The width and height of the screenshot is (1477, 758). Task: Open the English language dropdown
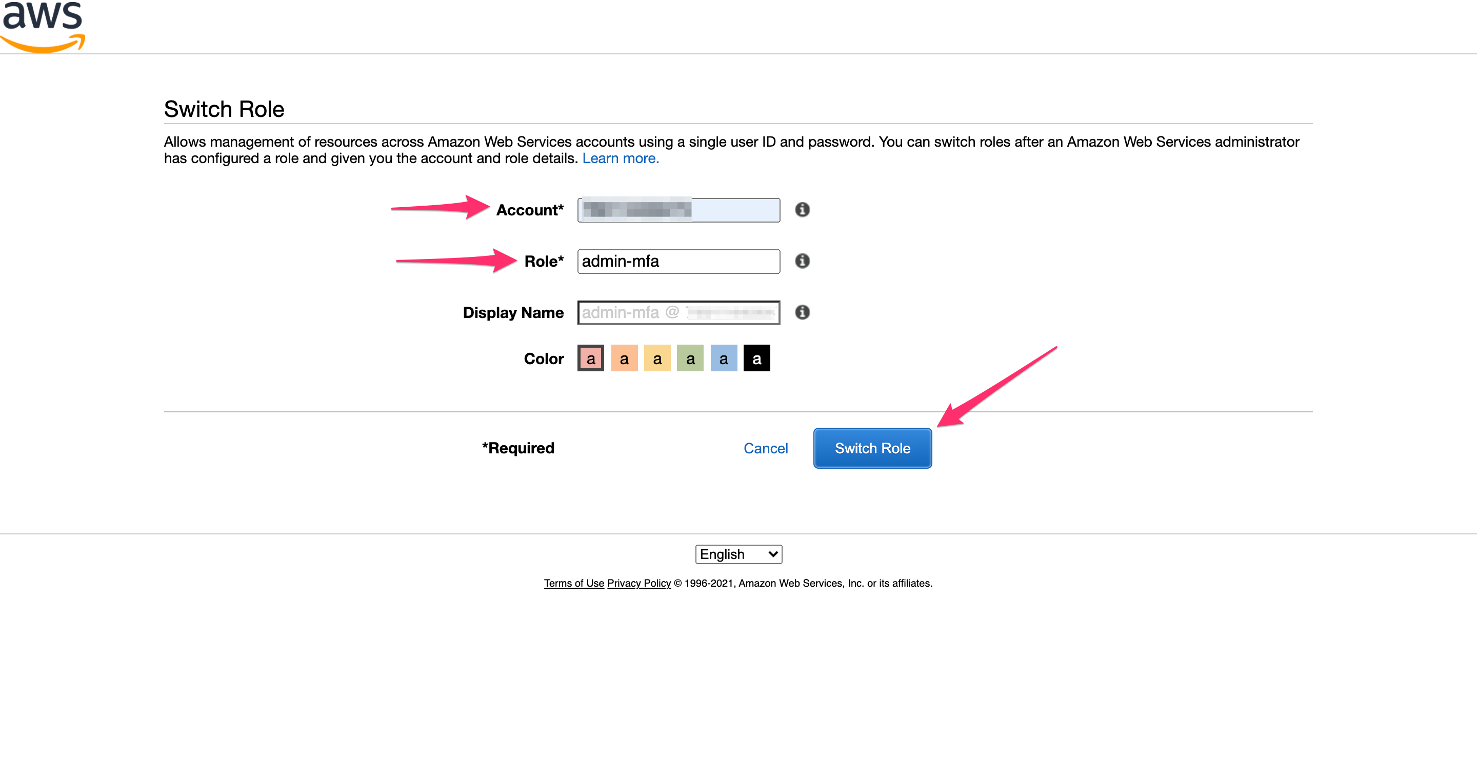click(738, 554)
